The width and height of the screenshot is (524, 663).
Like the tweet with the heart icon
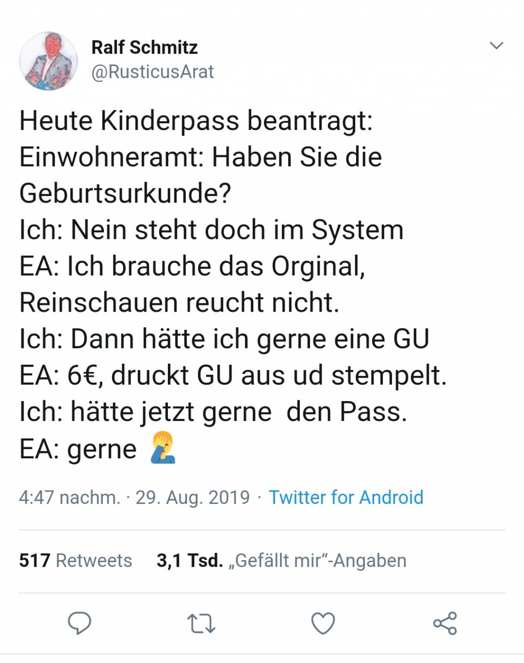(x=323, y=623)
